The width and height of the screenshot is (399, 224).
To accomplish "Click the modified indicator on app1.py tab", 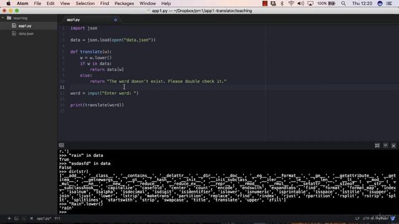I will tap(115, 20).
